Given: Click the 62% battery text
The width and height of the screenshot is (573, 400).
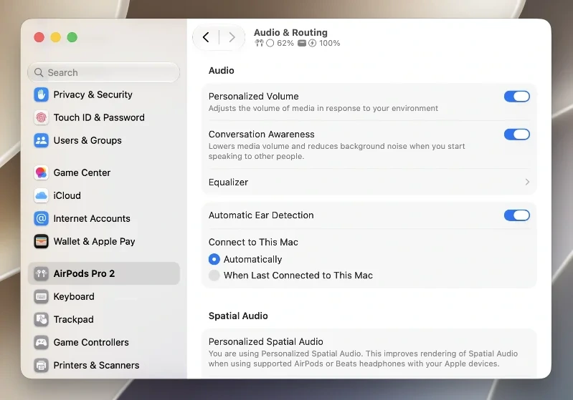Looking at the screenshot, I should pyautogui.click(x=285, y=43).
